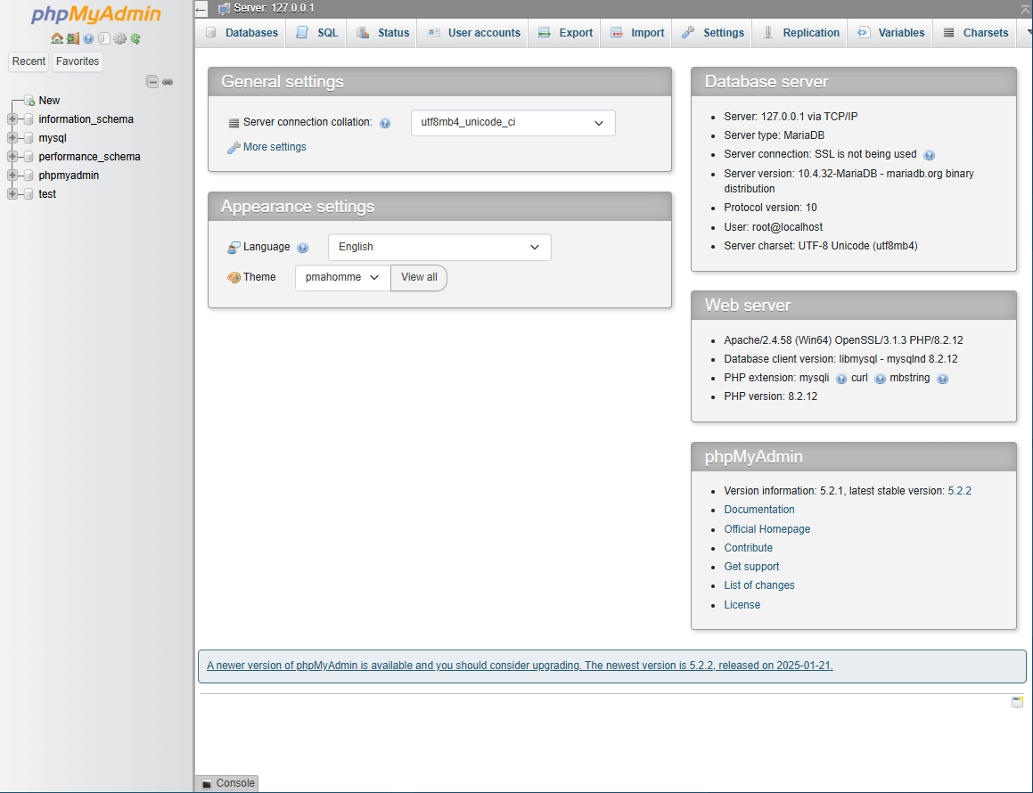Screen dimensions: 1033x793
Task: Click the phpMyAdmin home icon above the sidebar
Action: coord(57,39)
